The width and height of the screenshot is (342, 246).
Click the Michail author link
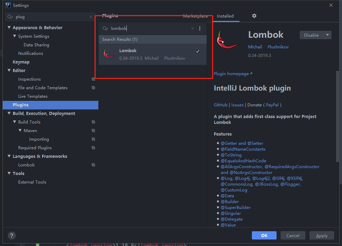pos(255,47)
